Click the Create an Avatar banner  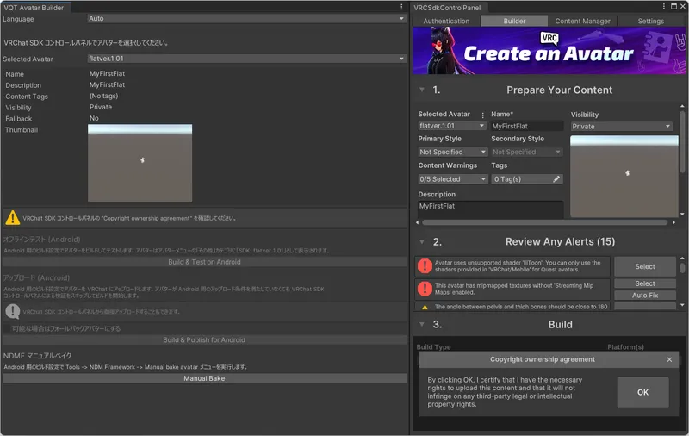tap(549, 51)
